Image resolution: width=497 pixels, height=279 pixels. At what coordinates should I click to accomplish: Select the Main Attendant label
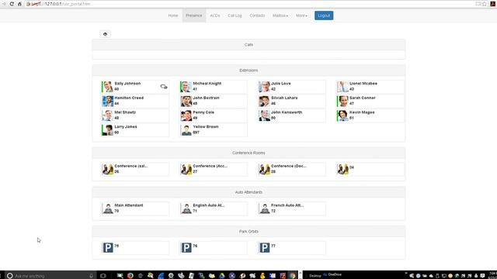129,205
